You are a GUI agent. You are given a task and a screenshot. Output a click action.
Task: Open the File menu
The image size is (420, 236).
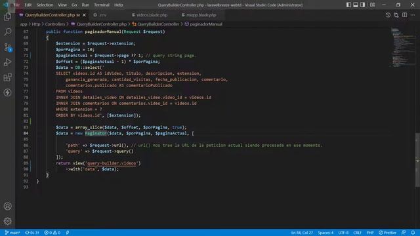tap(16, 5)
